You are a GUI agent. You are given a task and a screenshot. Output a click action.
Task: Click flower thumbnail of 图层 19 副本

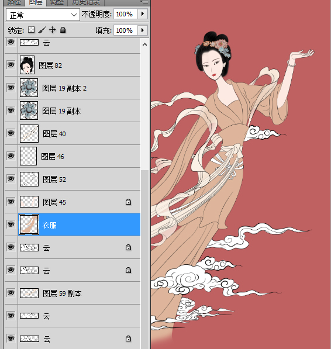pyautogui.click(x=29, y=110)
